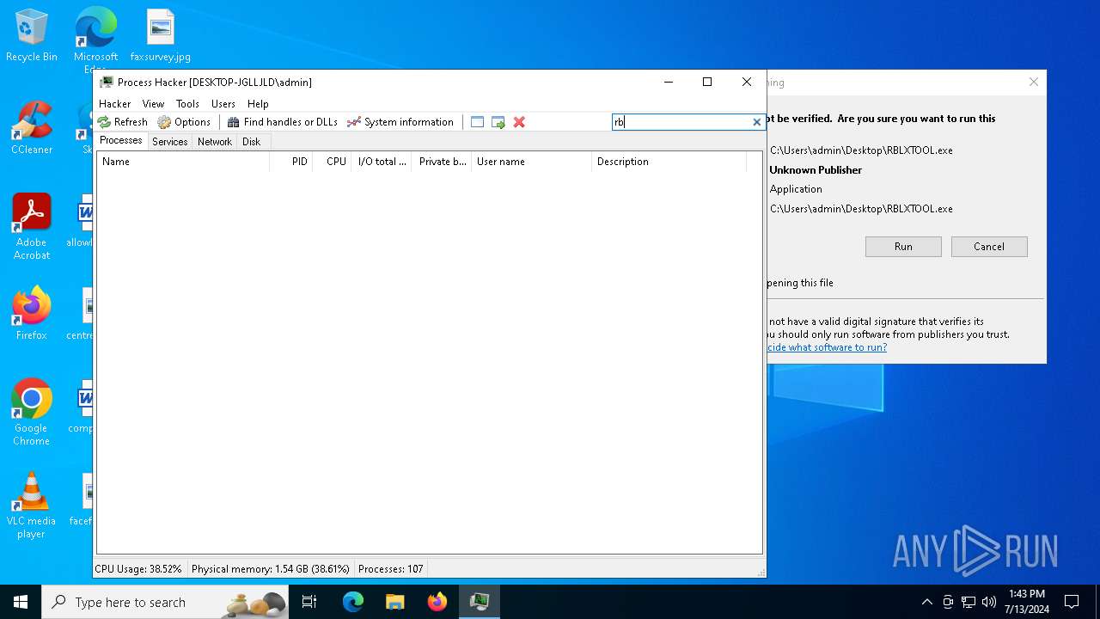This screenshot has width=1100, height=619.
Task: Open the 'what software to run' link
Action: [x=827, y=347]
